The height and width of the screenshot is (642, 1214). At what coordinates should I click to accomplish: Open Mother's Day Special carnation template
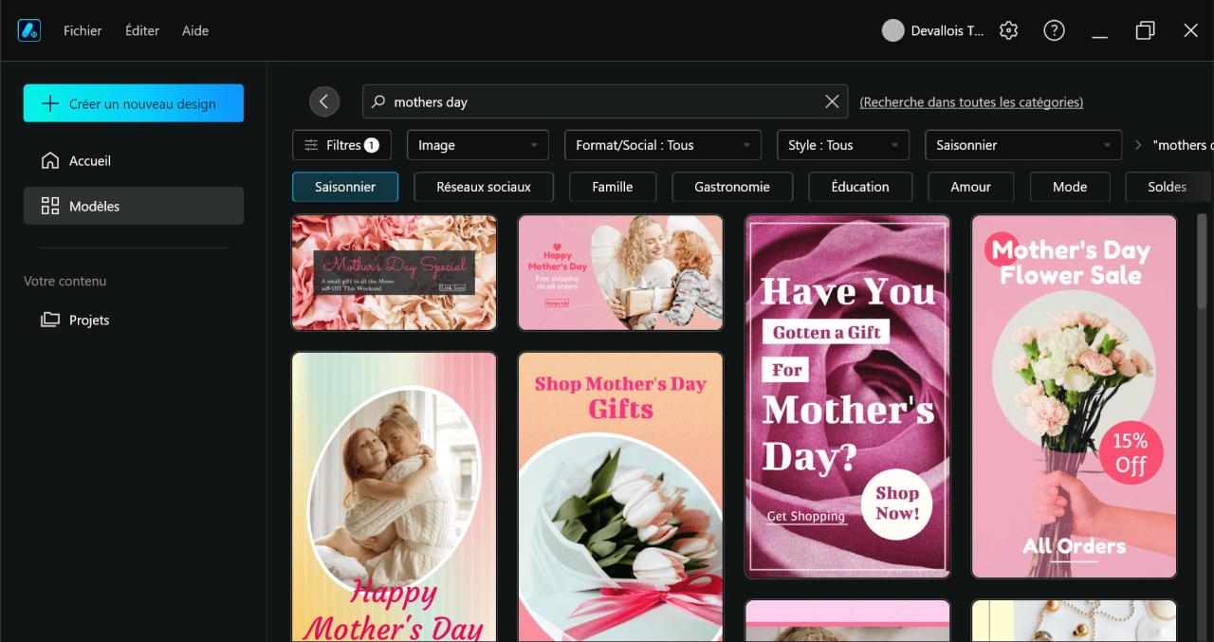coord(394,272)
